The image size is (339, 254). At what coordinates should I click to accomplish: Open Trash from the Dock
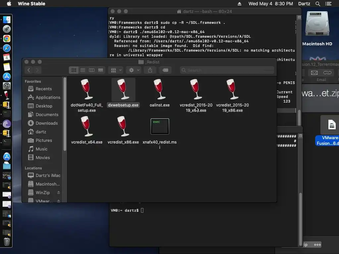(7, 242)
